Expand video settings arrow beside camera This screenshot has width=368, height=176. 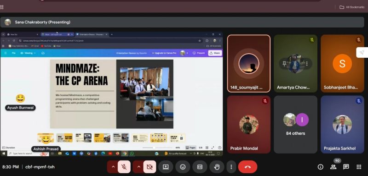(x=138, y=167)
